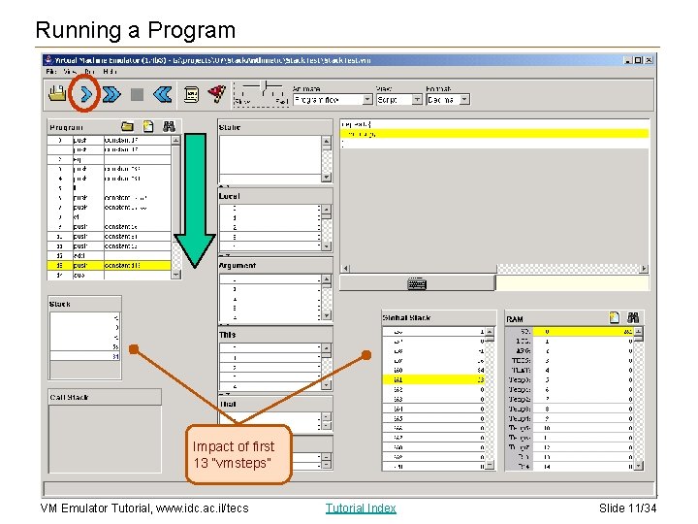Screen dimensions: 698x524
Task: Open the File menu
Action: point(50,71)
